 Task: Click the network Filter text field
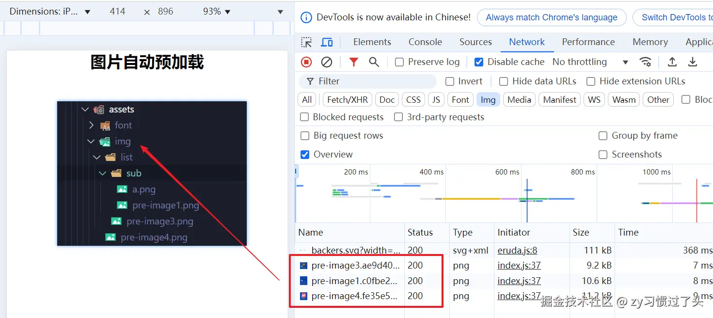[x=368, y=81]
